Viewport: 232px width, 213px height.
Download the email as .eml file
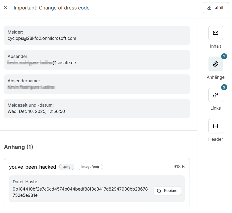[216, 8]
